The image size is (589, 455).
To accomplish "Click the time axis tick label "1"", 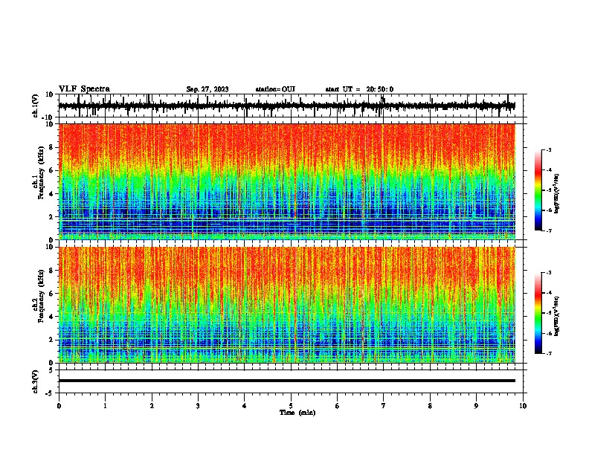I will (105, 406).
